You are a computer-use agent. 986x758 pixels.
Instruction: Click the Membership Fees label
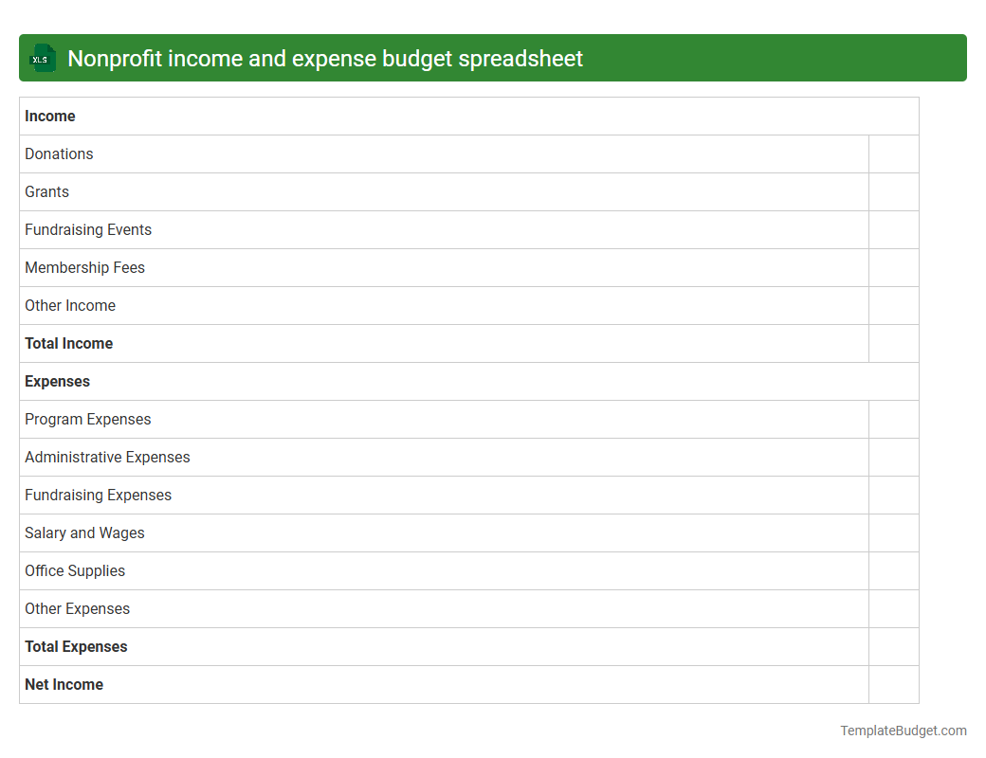point(84,267)
